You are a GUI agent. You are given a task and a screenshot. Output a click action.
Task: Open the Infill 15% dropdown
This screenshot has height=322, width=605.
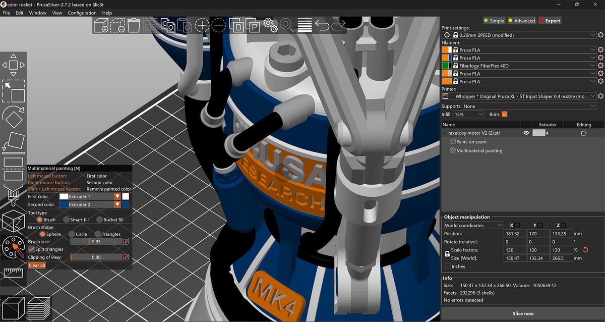point(469,114)
